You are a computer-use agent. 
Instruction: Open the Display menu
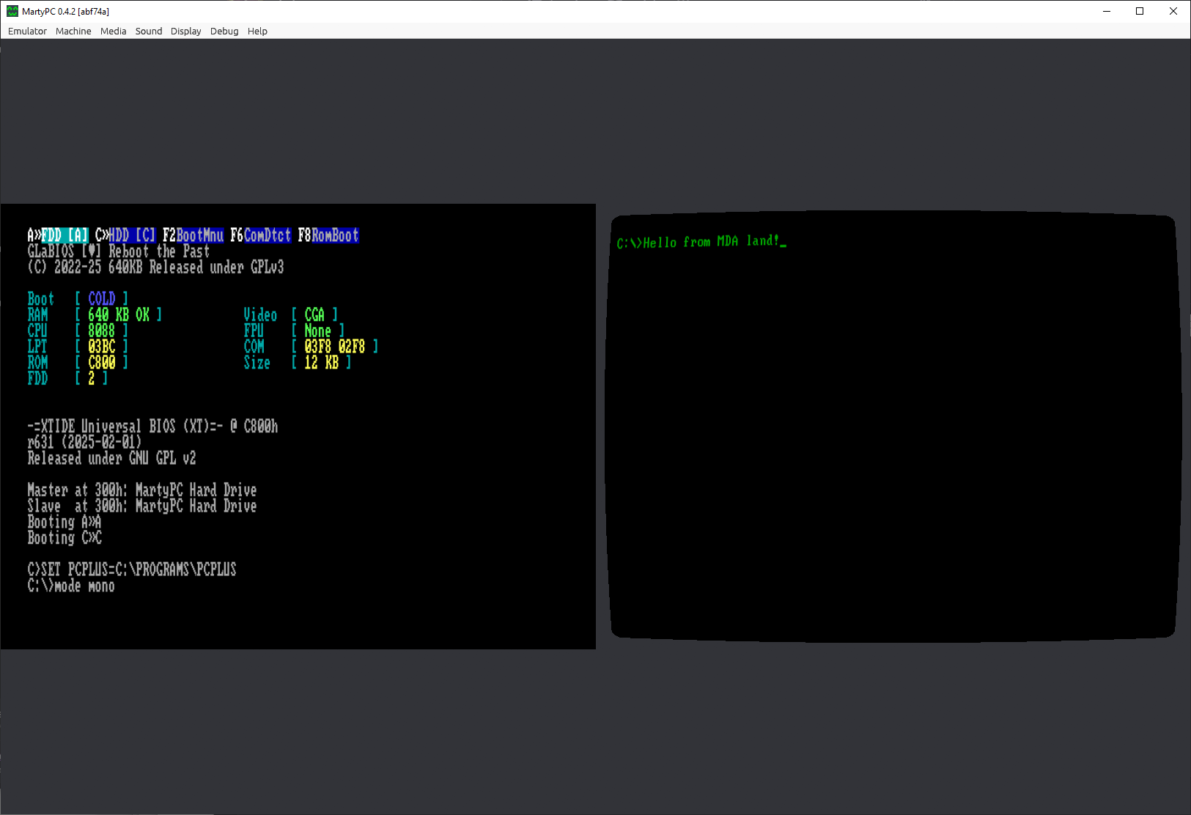(x=185, y=32)
